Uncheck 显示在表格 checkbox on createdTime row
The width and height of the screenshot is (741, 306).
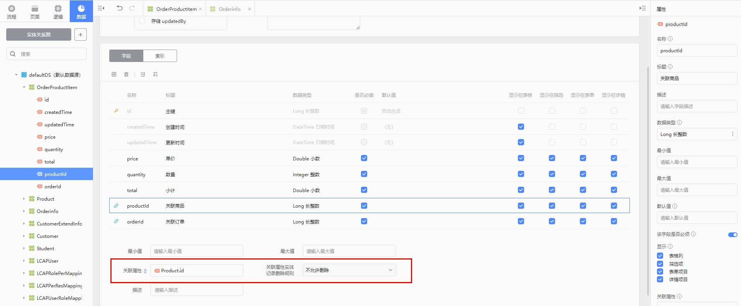(x=521, y=127)
